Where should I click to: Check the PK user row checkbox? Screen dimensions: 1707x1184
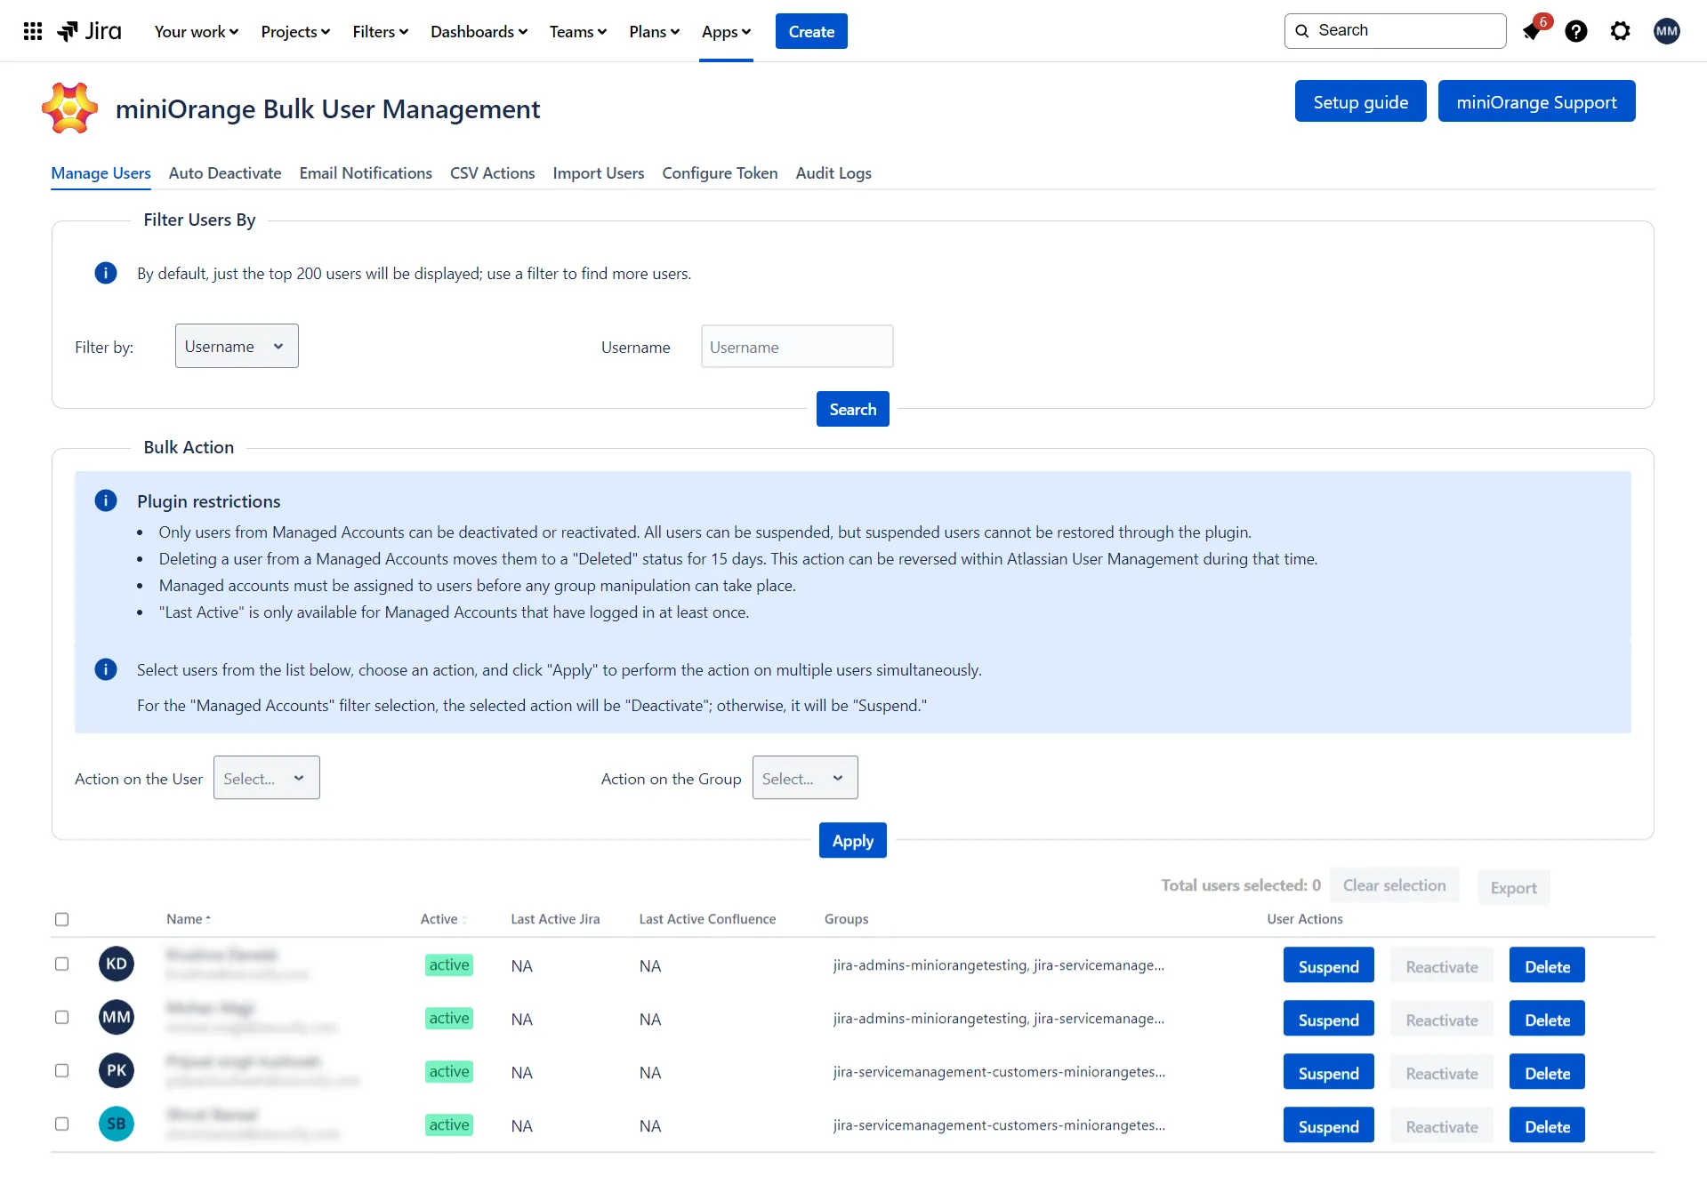(x=61, y=1070)
